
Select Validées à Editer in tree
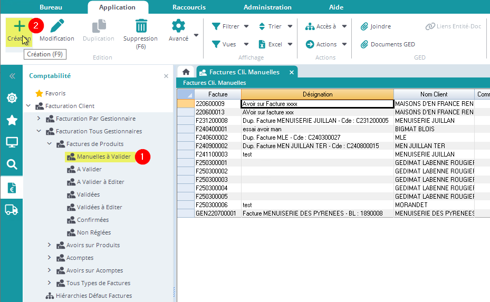[x=99, y=207]
